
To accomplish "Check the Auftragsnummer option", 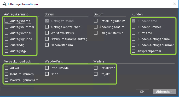I will [6, 27].
